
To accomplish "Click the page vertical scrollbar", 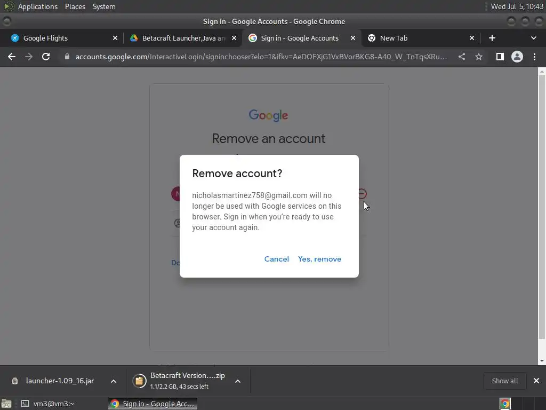I will click(542, 207).
